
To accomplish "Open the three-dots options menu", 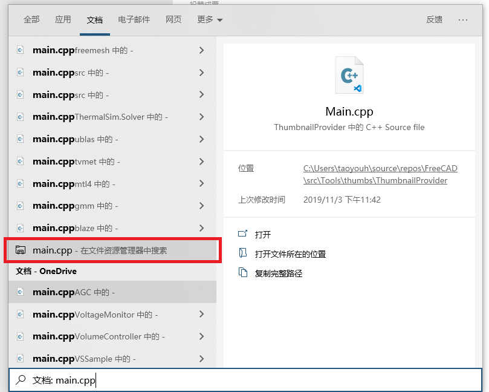I will click(463, 20).
